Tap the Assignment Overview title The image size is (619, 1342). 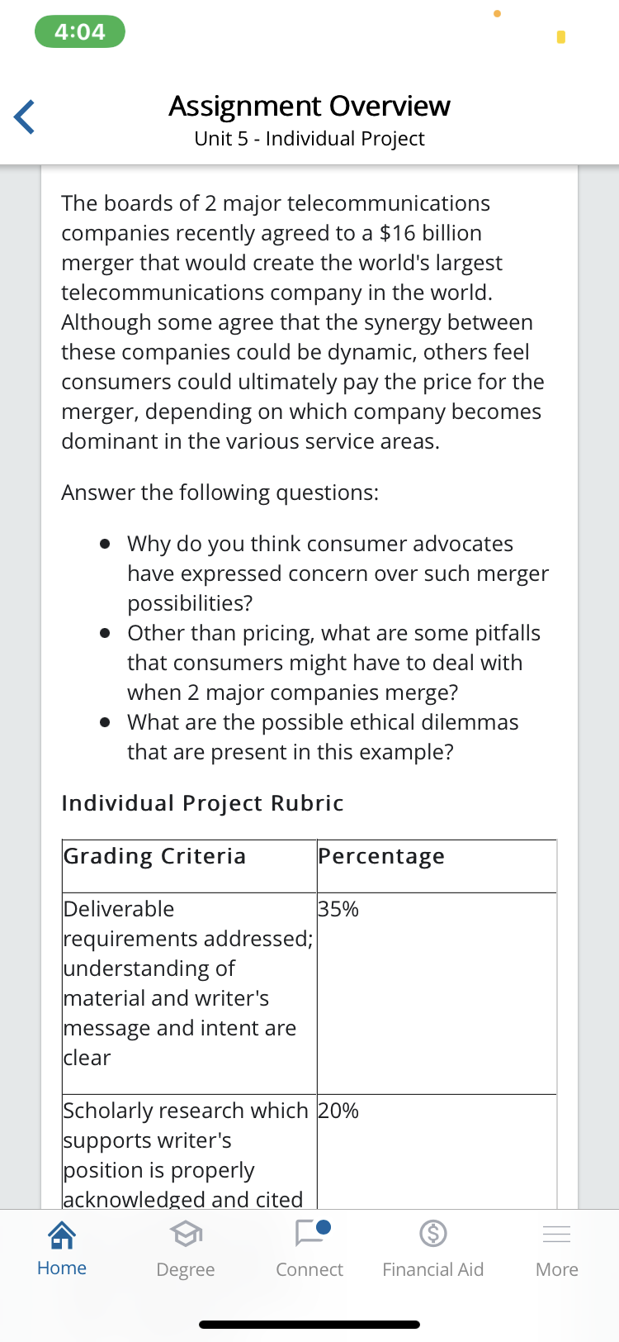click(x=309, y=106)
